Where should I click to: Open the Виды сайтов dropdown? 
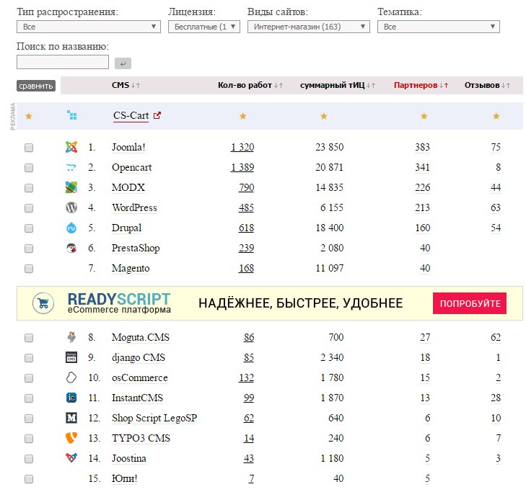(309, 27)
